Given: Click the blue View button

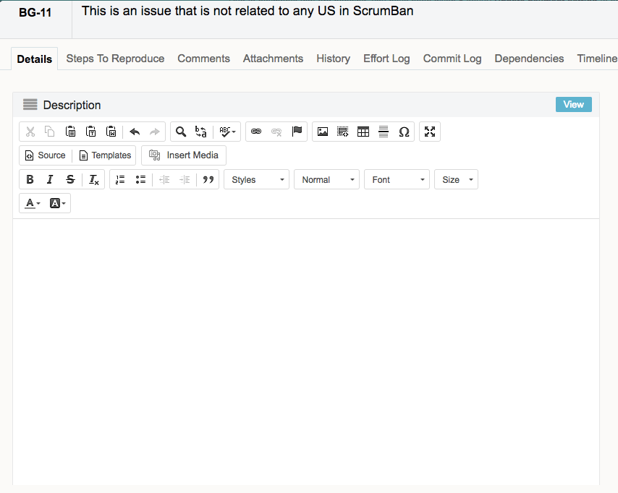Looking at the screenshot, I should pyautogui.click(x=573, y=104).
